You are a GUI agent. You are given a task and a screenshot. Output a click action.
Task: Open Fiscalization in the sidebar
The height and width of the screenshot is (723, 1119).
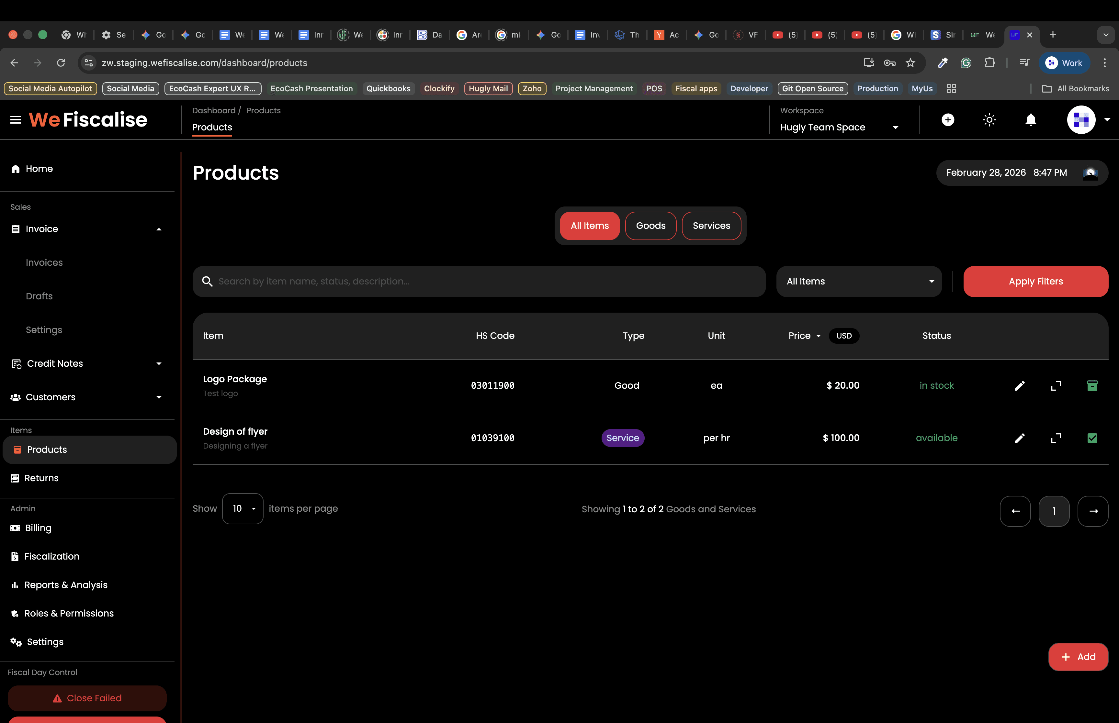coord(52,556)
